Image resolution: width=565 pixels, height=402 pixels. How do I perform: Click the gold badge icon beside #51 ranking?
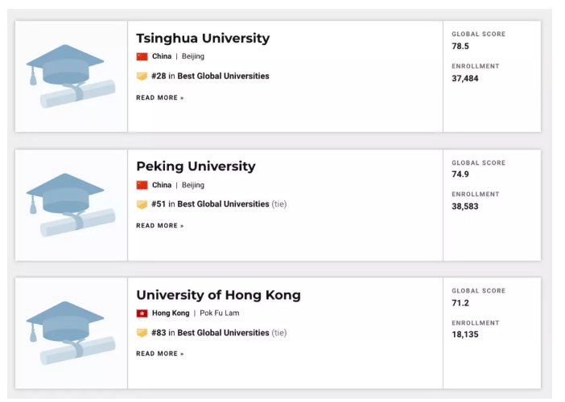point(142,204)
